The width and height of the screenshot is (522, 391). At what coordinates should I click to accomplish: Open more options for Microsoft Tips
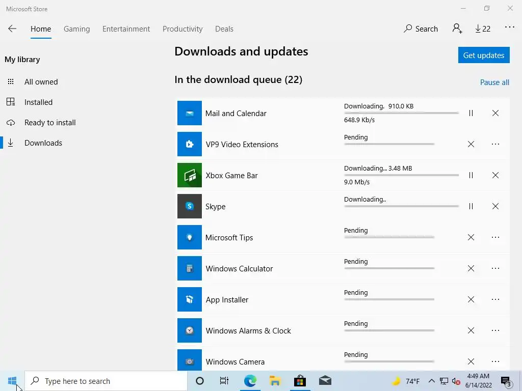pos(495,237)
